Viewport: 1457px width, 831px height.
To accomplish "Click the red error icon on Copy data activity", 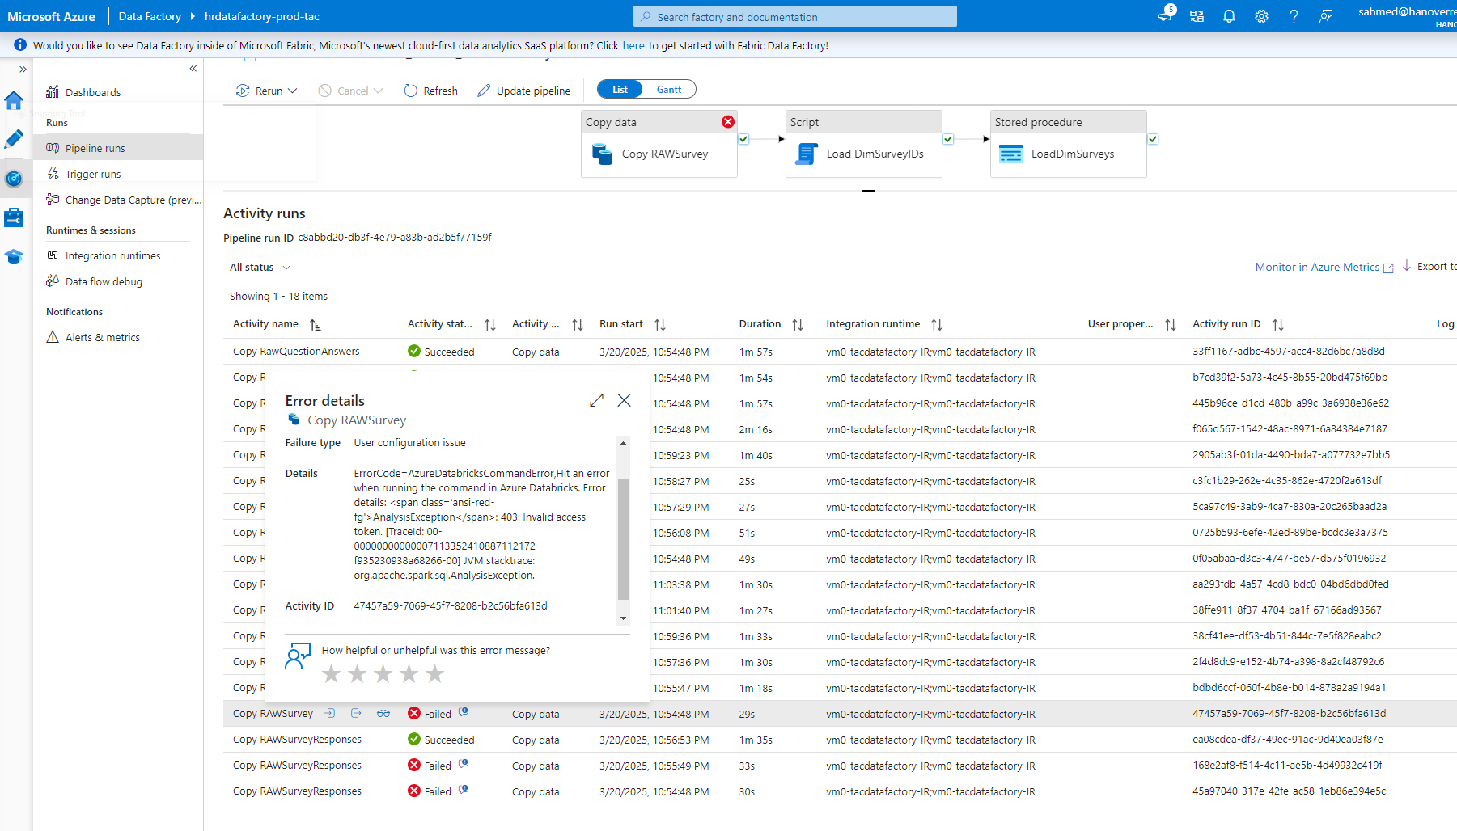I will (728, 121).
